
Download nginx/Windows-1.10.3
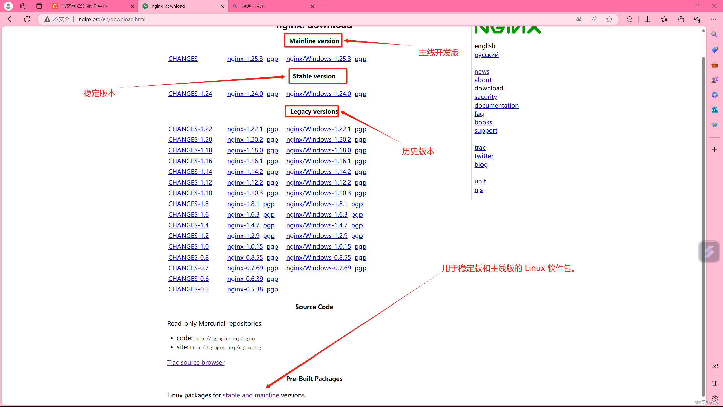(319, 193)
